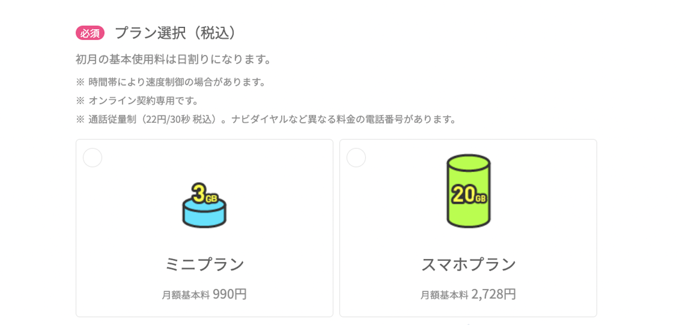This screenshot has width=686, height=325.
Task: Click the 月額基本料 990円 price text
Action: pyautogui.click(x=204, y=294)
